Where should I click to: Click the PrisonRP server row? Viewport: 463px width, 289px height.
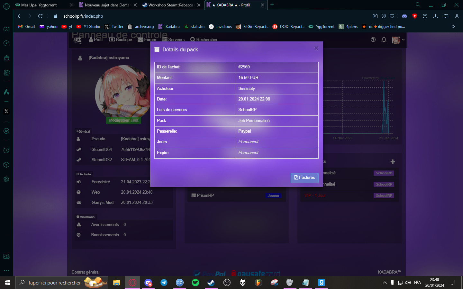[x=236, y=195]
